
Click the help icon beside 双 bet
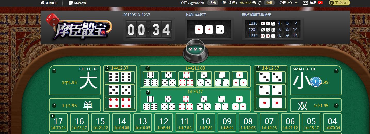[336, 105]
